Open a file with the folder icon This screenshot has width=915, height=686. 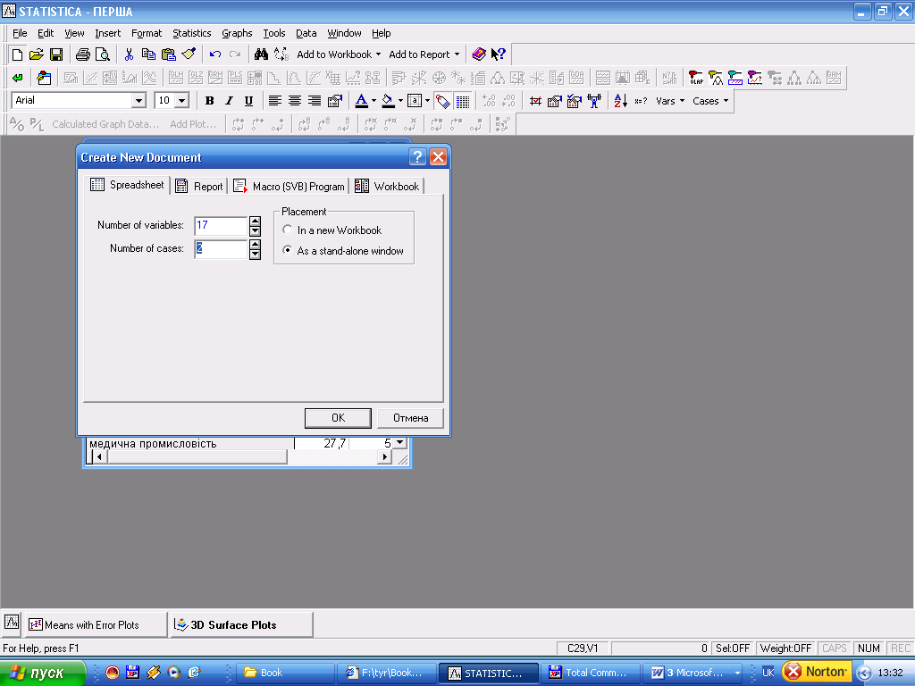click(36, 54)
